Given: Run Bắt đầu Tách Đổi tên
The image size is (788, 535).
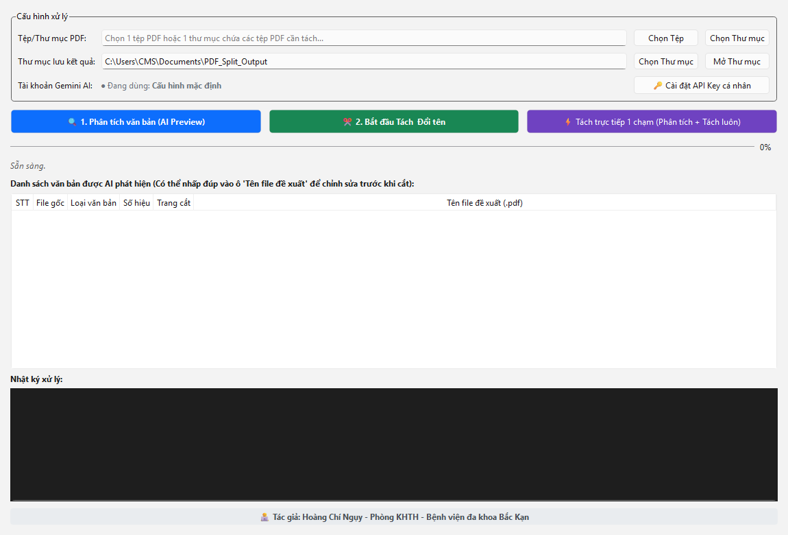Looking at the screenshot, I should point(394,121).
